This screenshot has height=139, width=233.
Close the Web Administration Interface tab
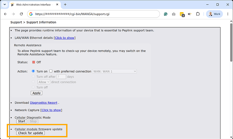57,5
